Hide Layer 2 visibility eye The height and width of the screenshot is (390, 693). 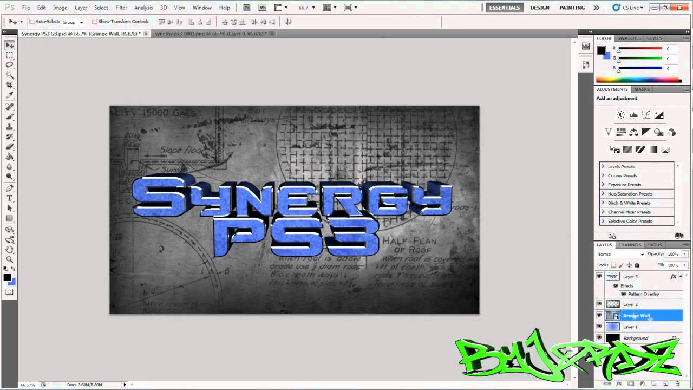click(599, 304)
